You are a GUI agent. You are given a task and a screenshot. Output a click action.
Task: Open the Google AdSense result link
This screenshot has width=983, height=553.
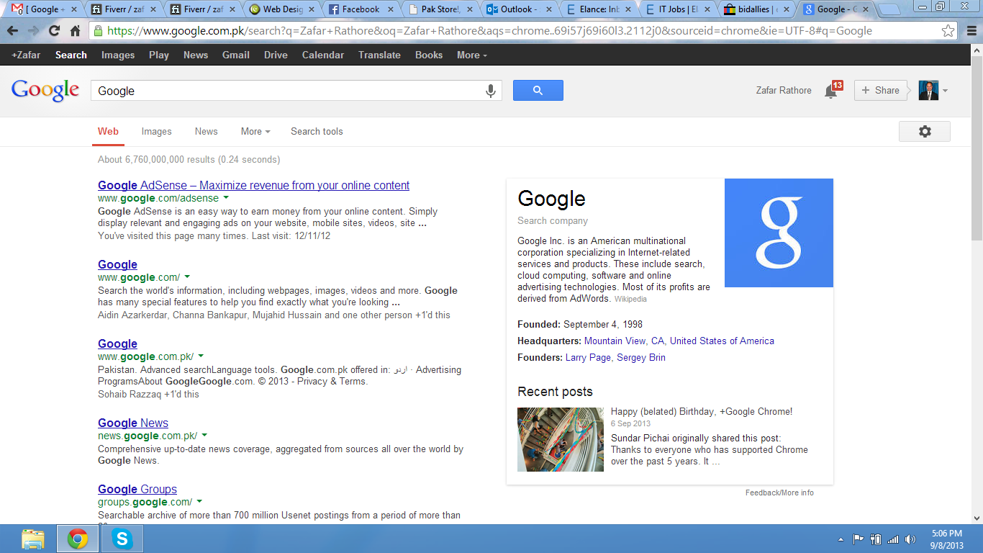[x=253, y=185]
